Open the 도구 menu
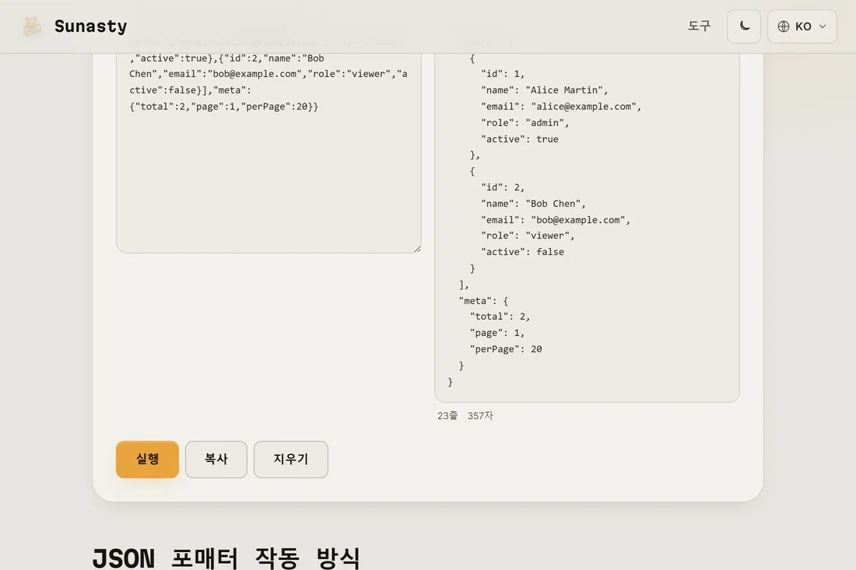The width and height of the screenshot is (856, 570). coord(699,26)
